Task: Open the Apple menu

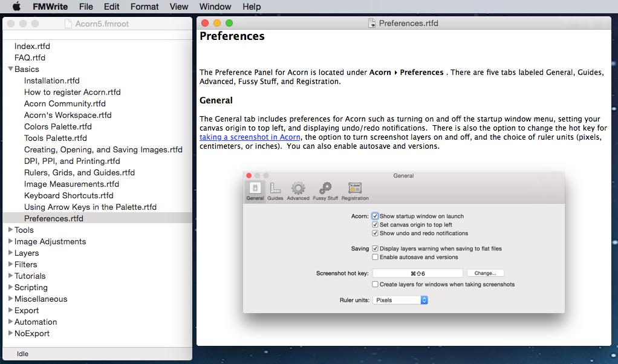Action: coord(16,6)
